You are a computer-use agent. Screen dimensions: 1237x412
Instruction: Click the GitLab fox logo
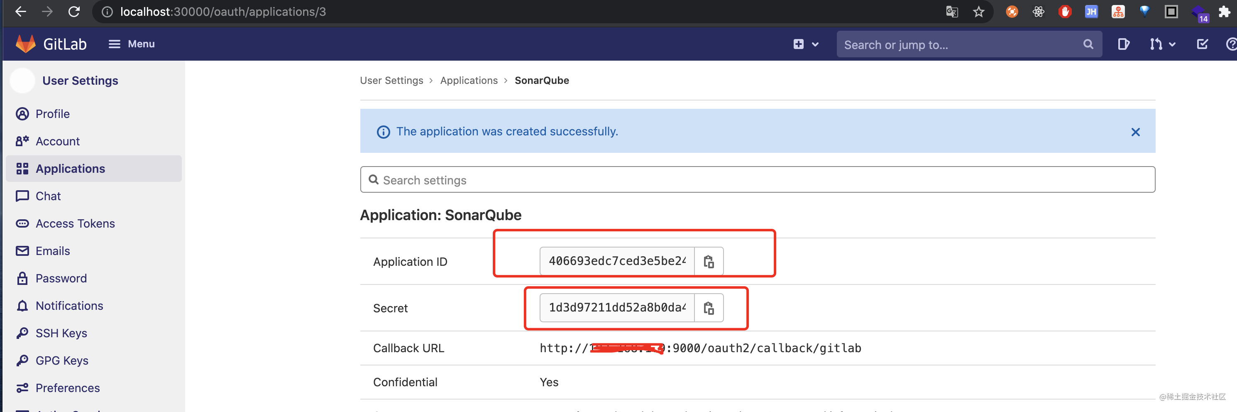25,44
